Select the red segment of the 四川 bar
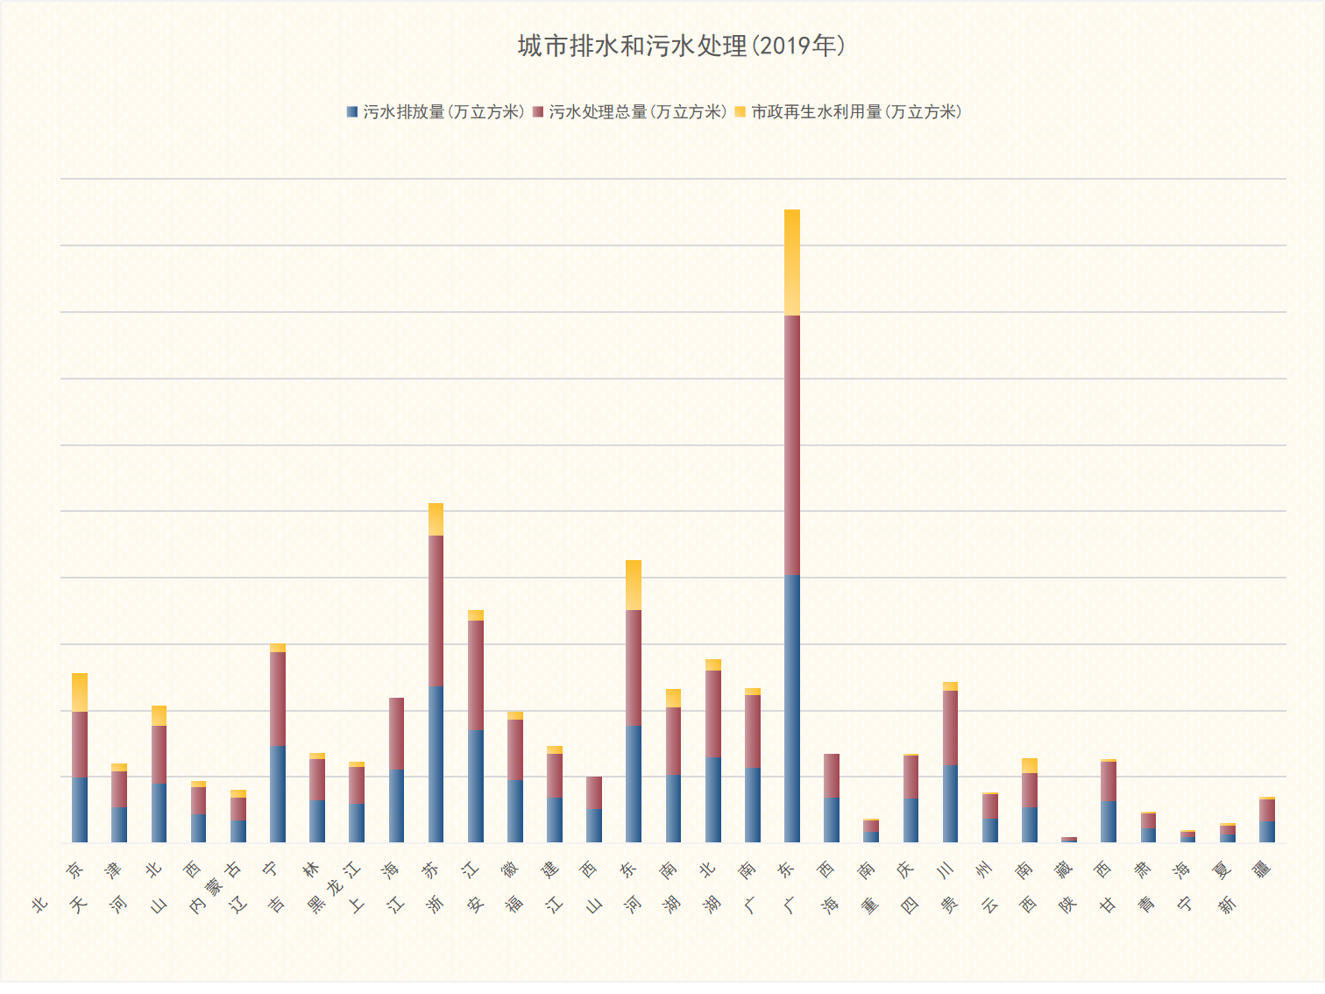 click(950, 728)
